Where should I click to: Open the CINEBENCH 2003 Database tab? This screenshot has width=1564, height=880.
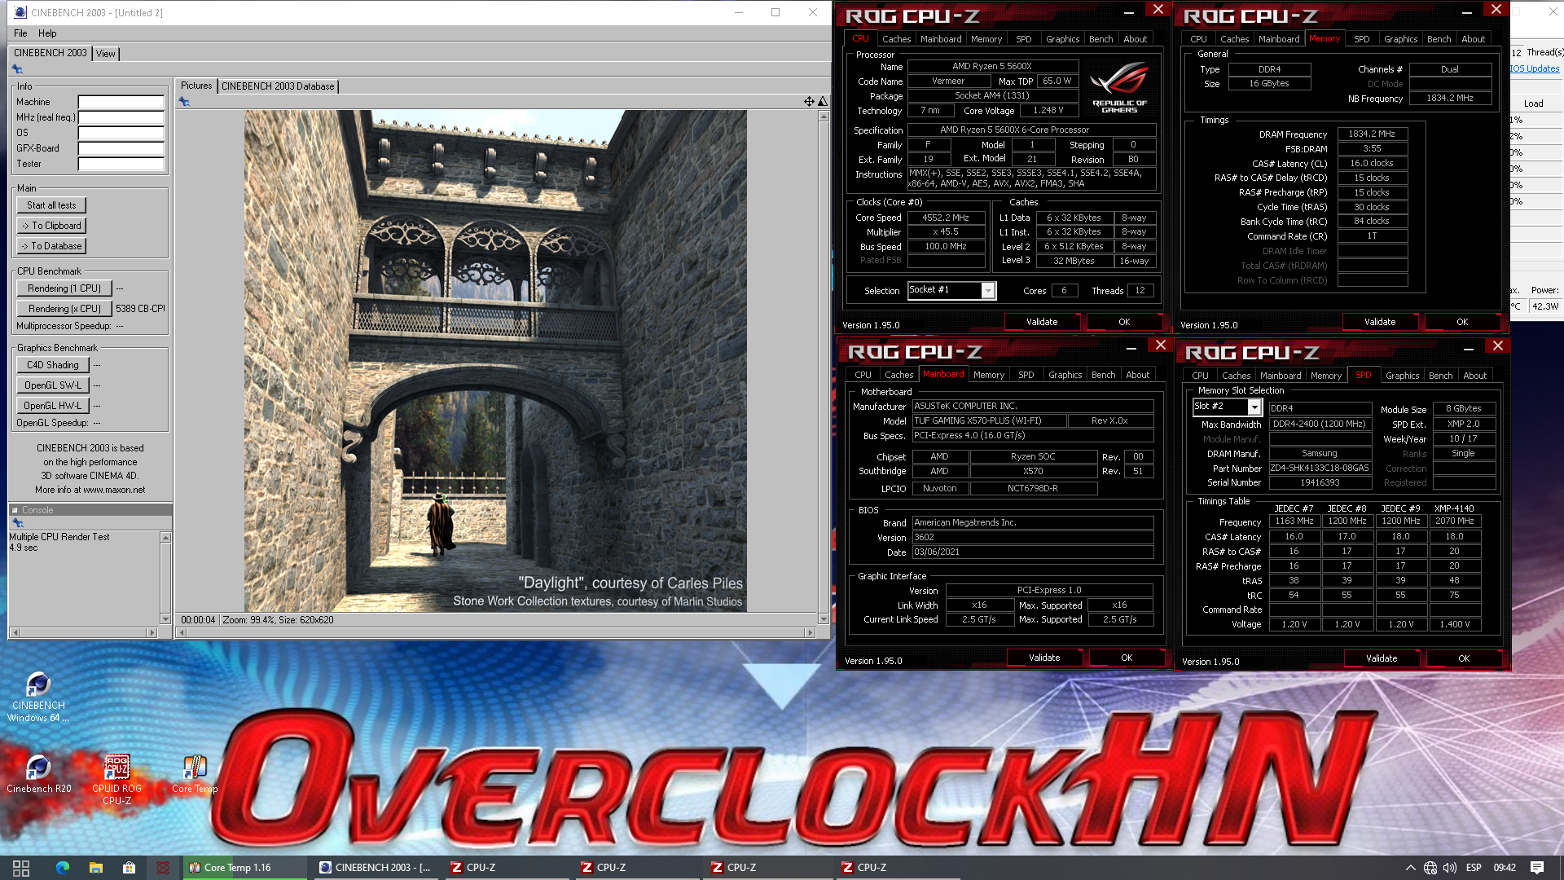click(278, 86)
